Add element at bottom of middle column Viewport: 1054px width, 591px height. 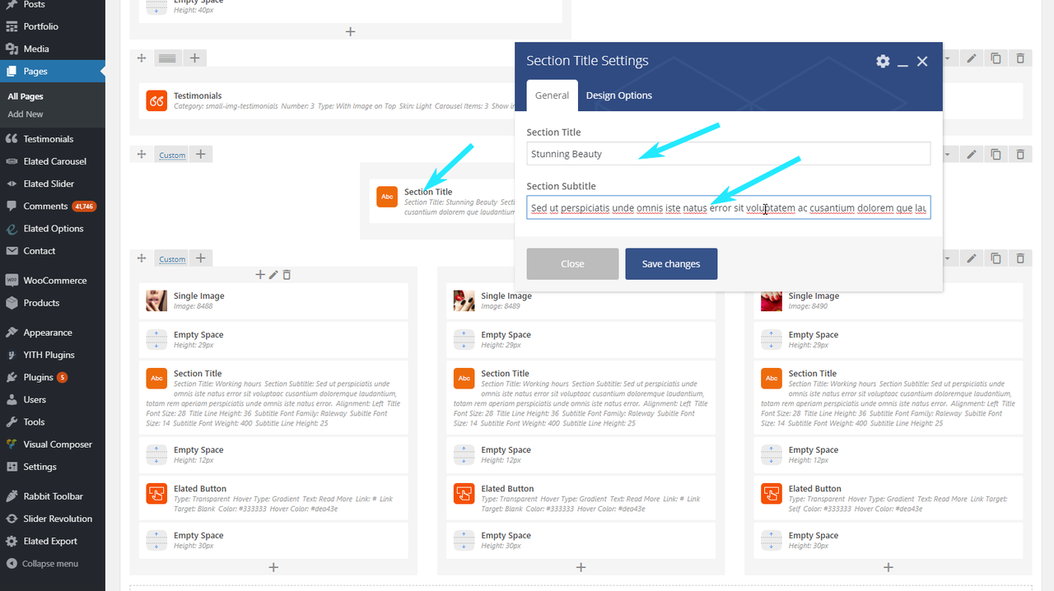point(581,567)
